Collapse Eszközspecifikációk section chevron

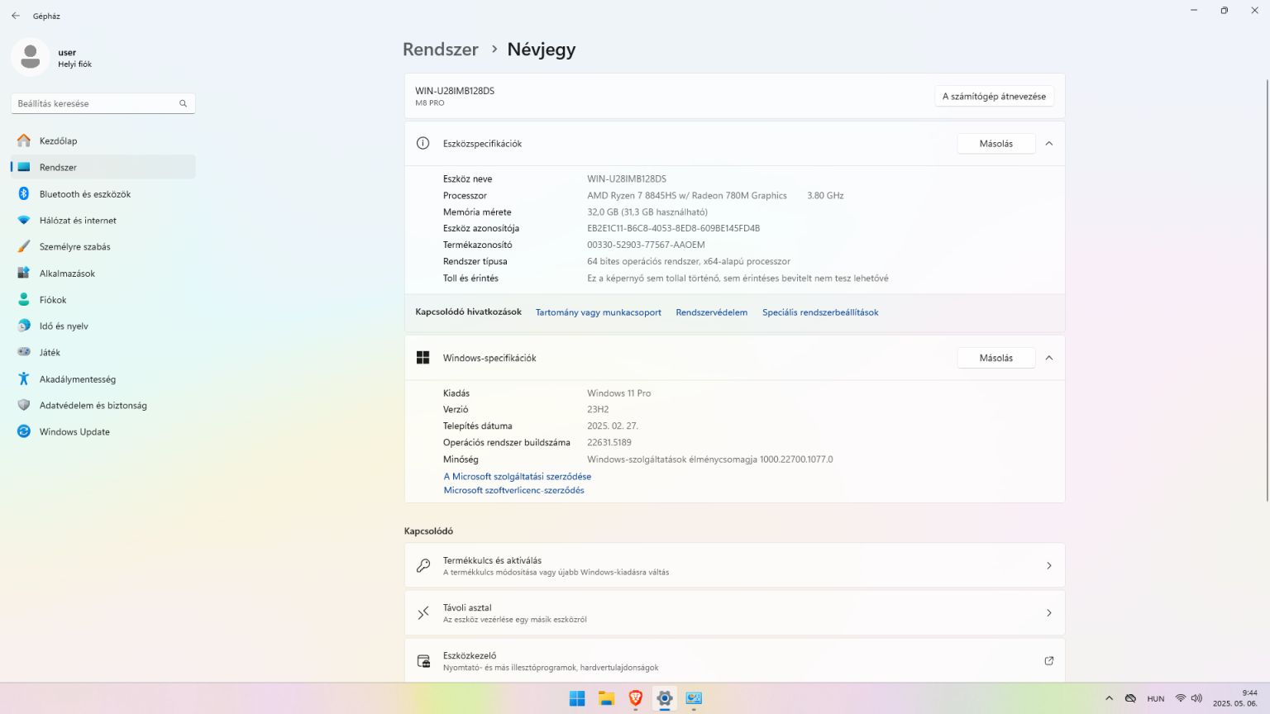pyautogui.click(x=1049, y=144)
